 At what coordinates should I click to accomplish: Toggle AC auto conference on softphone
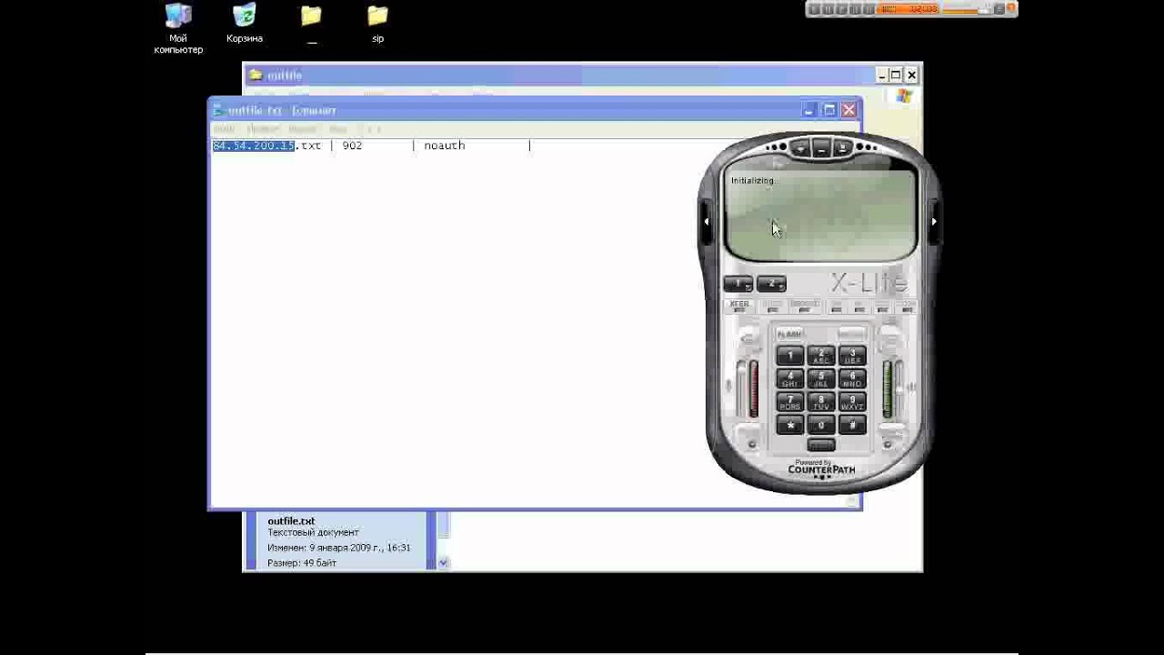[x=859, y=306]
